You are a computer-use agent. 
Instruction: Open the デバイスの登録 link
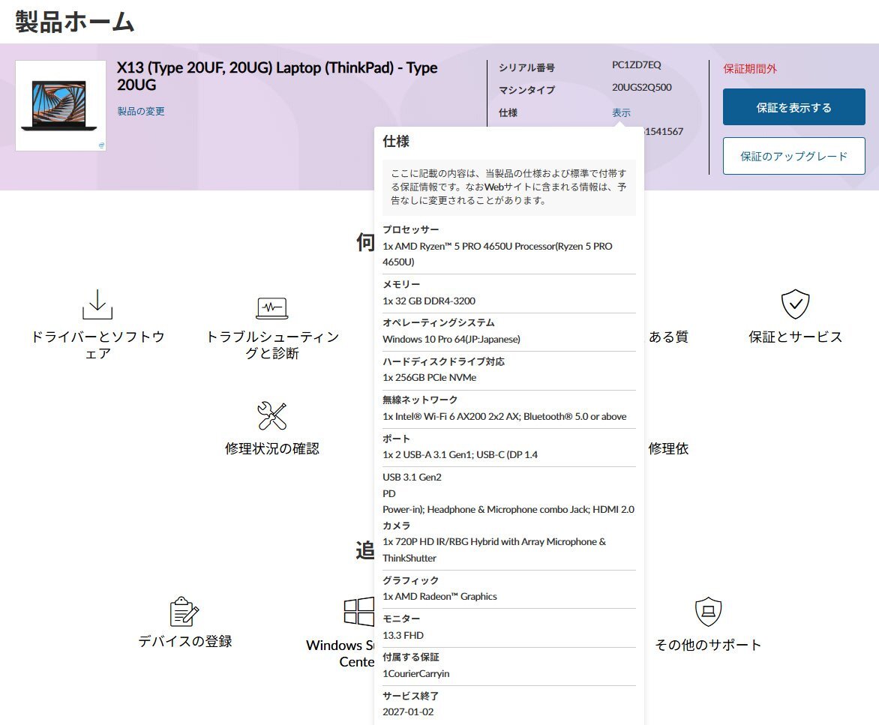click(x=185, y=641)
